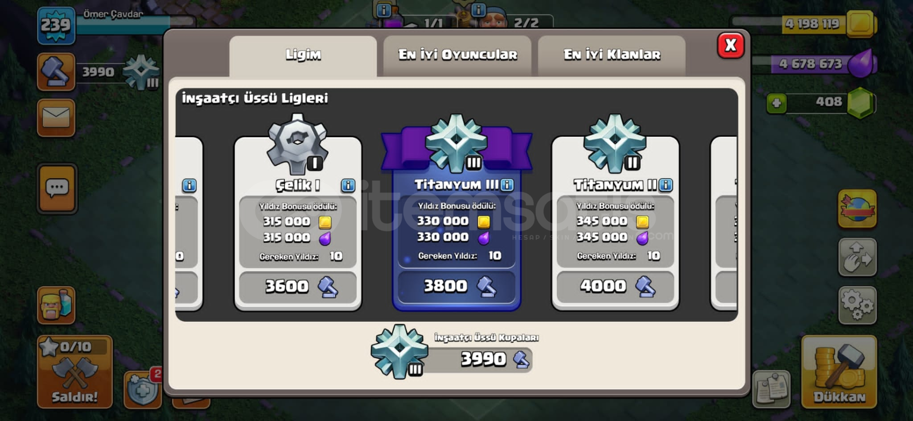This screenshot has width=913, height=421.
Task: Click the gold resource bar showing 4 198 119
Action: pos(804,24)
